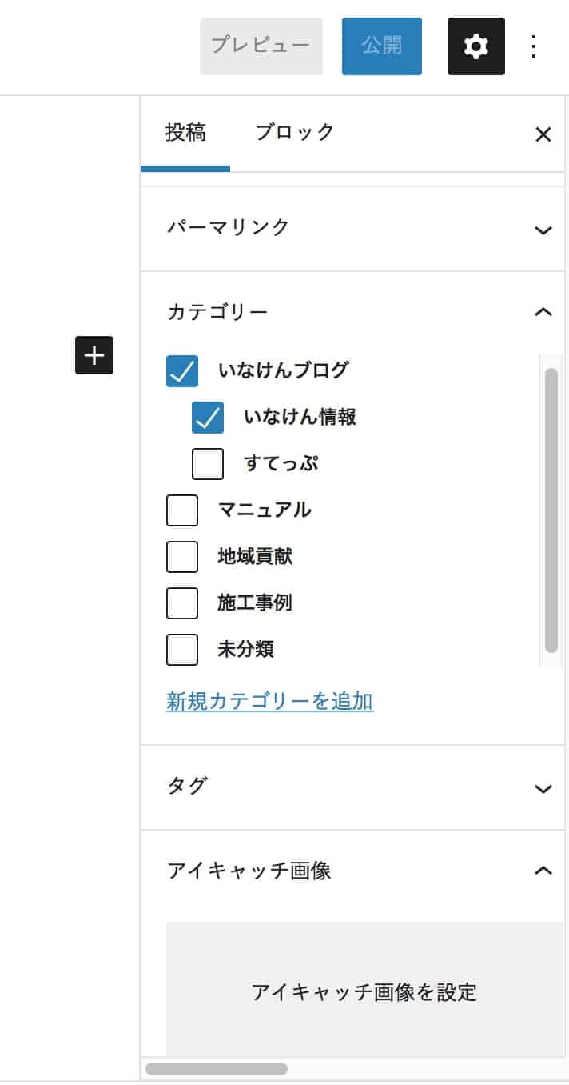
Task: Check the すてっぷ category
Action: point(208,464)
